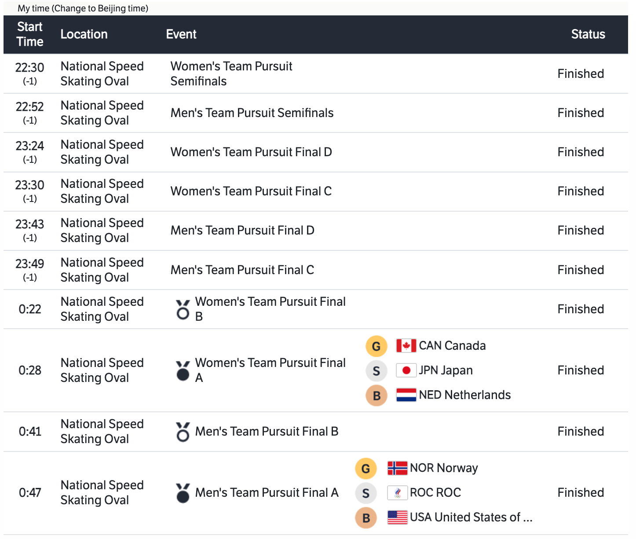
Task: Click the Canada flag icon
Action: pos(406,346)
